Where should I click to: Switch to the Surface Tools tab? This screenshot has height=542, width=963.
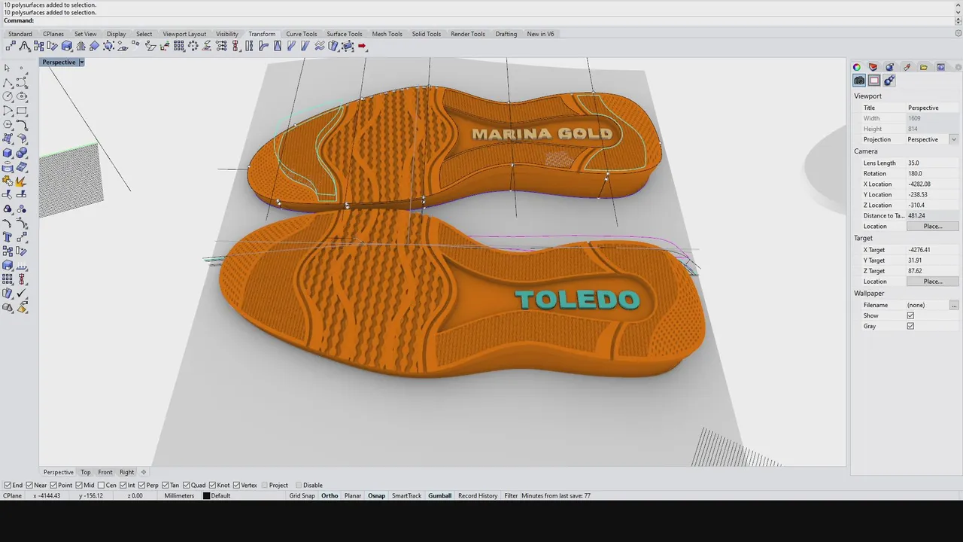(x=344, y=34)
